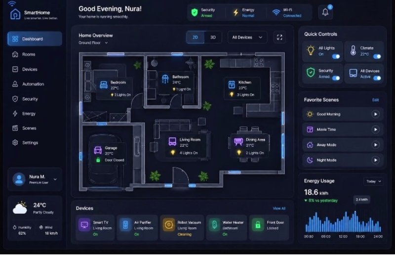The image size is (395, 256).
Task: Open the All Devices filter dropdown
Action: pos(247,38)
